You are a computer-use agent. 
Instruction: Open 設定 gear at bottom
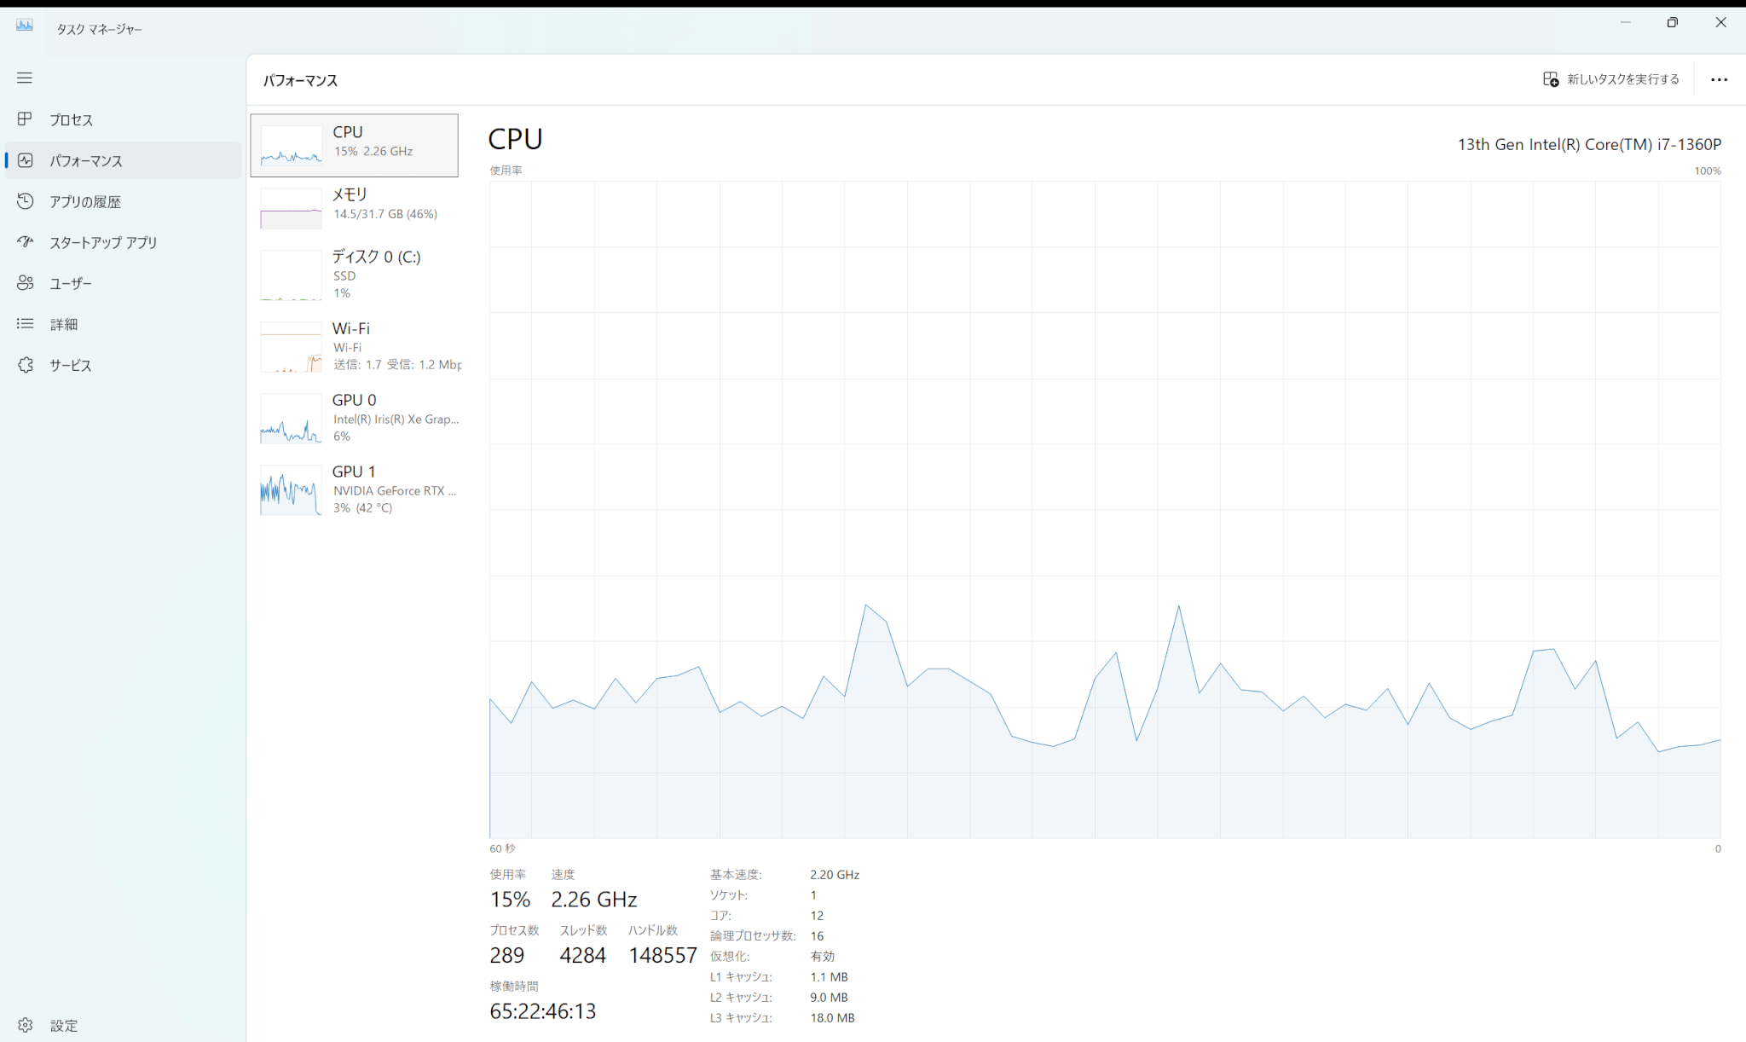[25, 1025]
